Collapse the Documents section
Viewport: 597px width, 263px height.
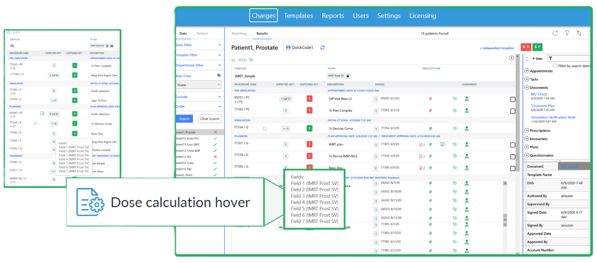527,88
